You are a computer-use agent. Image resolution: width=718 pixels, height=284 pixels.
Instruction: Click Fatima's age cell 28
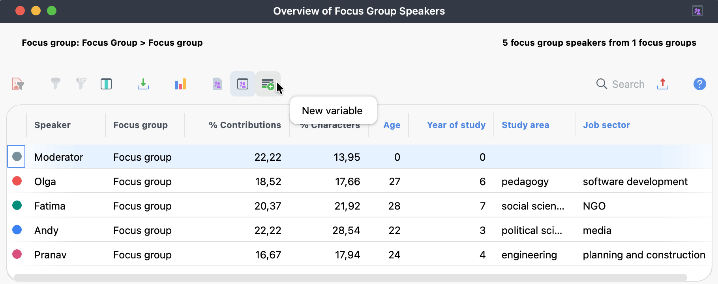pyautogui.click(x=394, y=206)
